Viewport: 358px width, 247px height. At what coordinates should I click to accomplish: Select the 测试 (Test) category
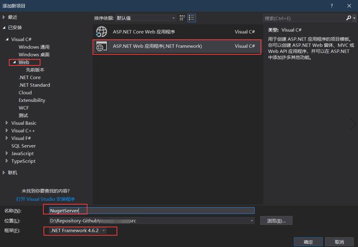(23, 116)
